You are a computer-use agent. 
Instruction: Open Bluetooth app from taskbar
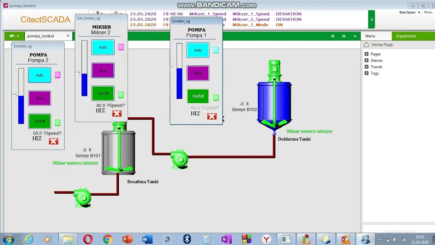point(187,239)
